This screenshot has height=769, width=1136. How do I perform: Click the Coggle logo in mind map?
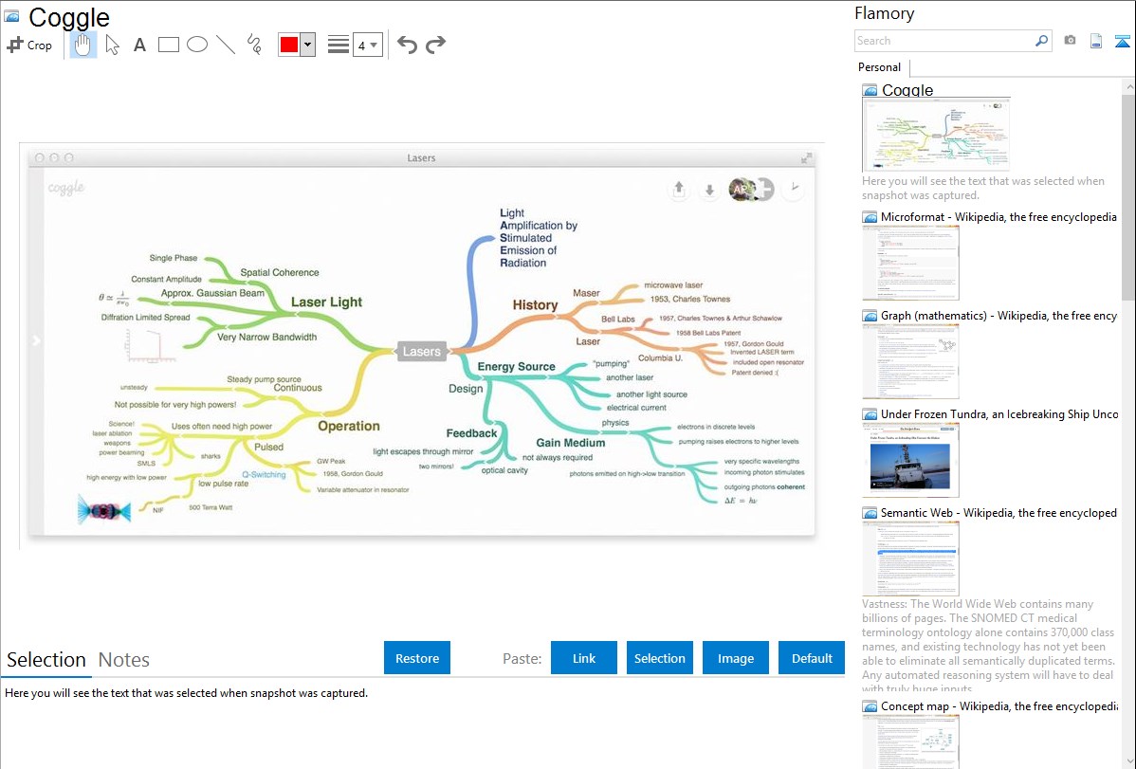(66, 188)
